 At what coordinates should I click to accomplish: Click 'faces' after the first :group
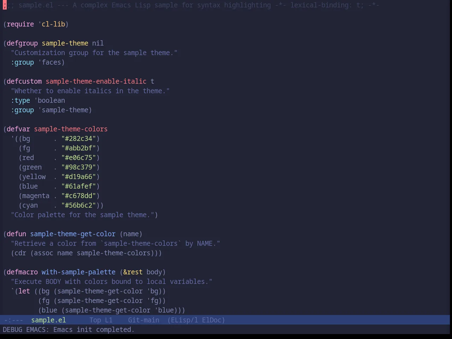pyautogui.click(x=51, y=62)
